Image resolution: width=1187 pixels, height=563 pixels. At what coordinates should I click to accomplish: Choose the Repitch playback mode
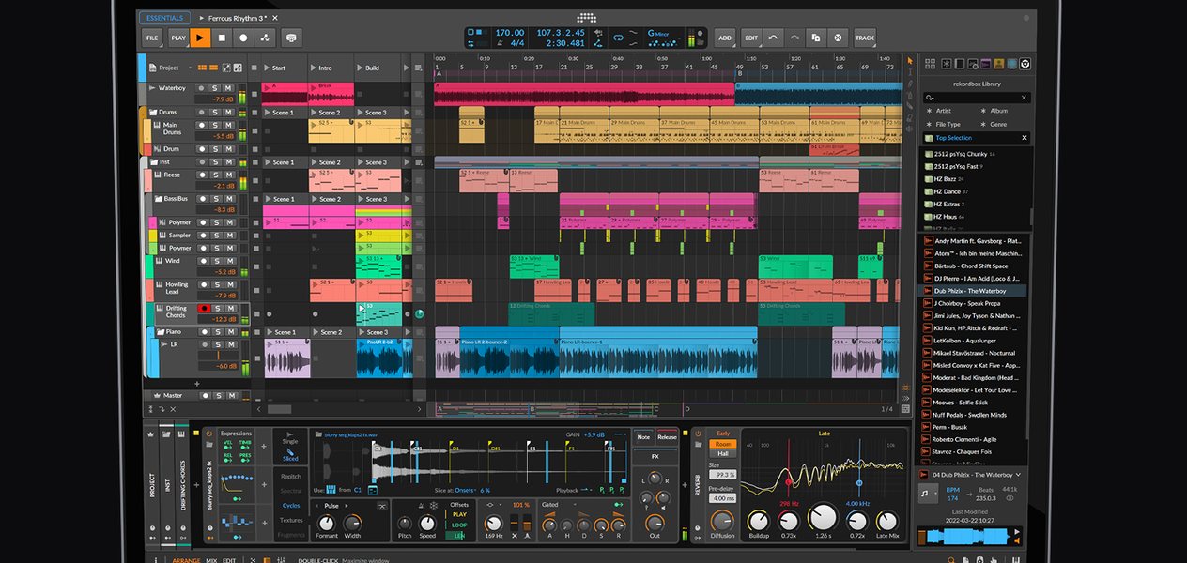click(x=291, y=477)
